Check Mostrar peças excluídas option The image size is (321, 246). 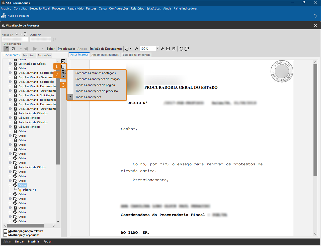tap(6, 235)
